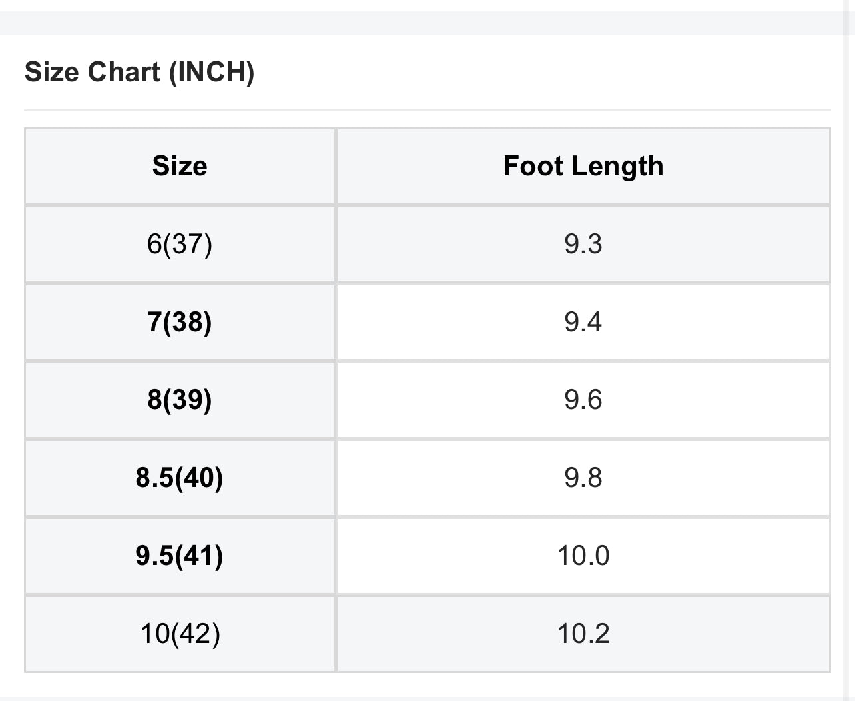Viewport: 855px width, 701px height.
Task: Click the 10.2 foot length value
Action: [x=583, y=634]
